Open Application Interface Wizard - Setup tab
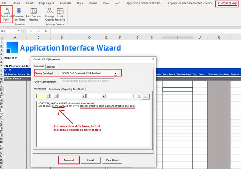 pyautogui.click(x=190, y=3)
